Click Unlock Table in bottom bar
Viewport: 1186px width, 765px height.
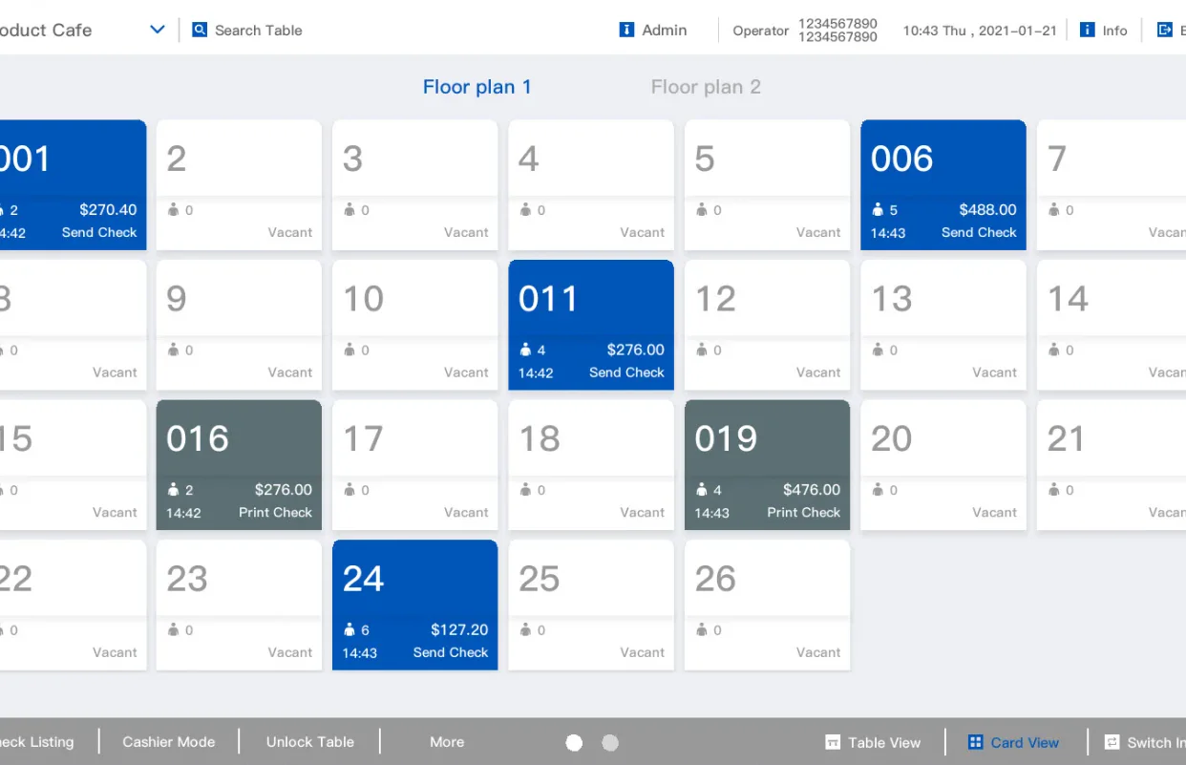310,742
